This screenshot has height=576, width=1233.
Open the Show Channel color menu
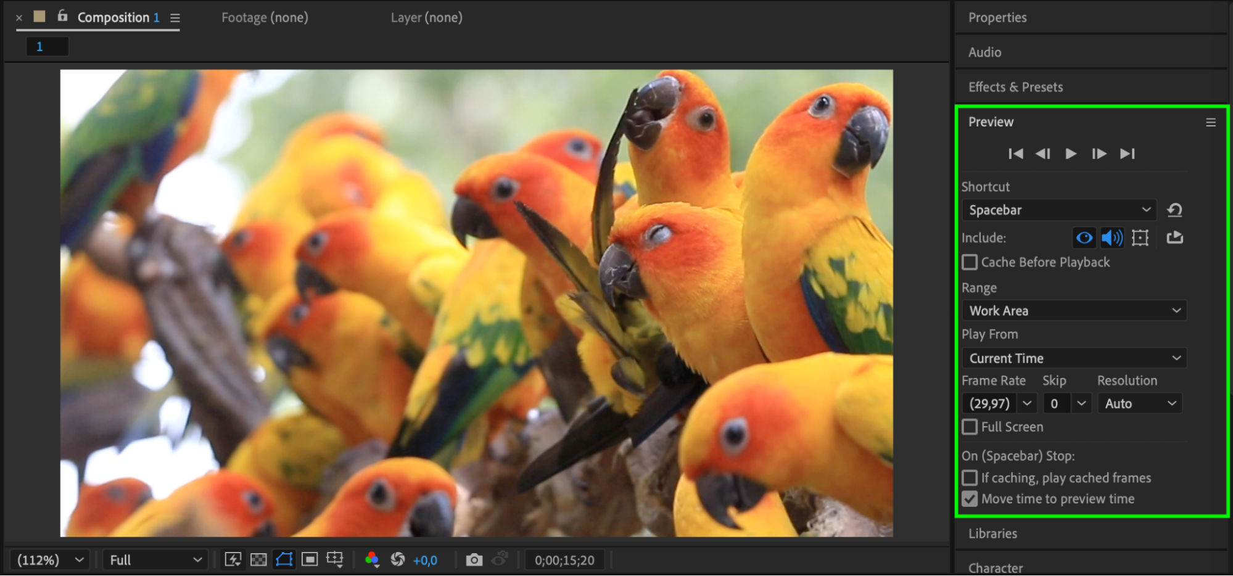371,560
